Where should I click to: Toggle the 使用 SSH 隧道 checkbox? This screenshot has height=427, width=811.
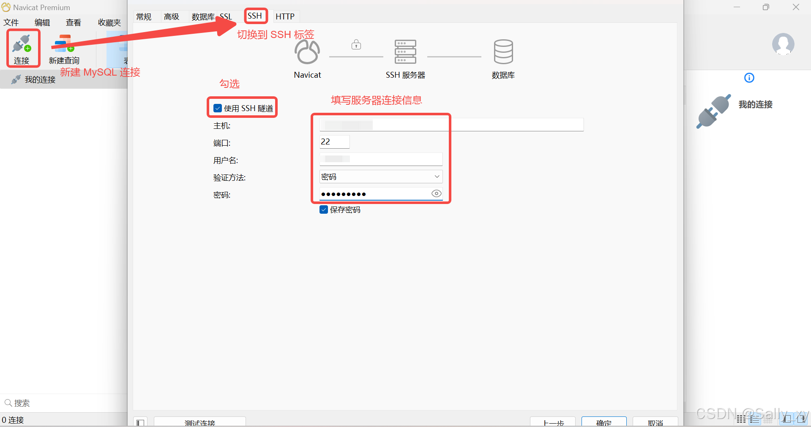pos(218,108)
